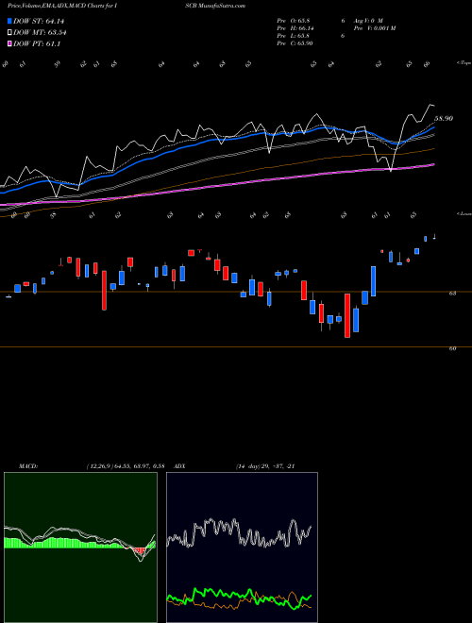The image size is (472, 623).
Task: Click inside the dark blue ADX chart
Action: tap(242, 547)
